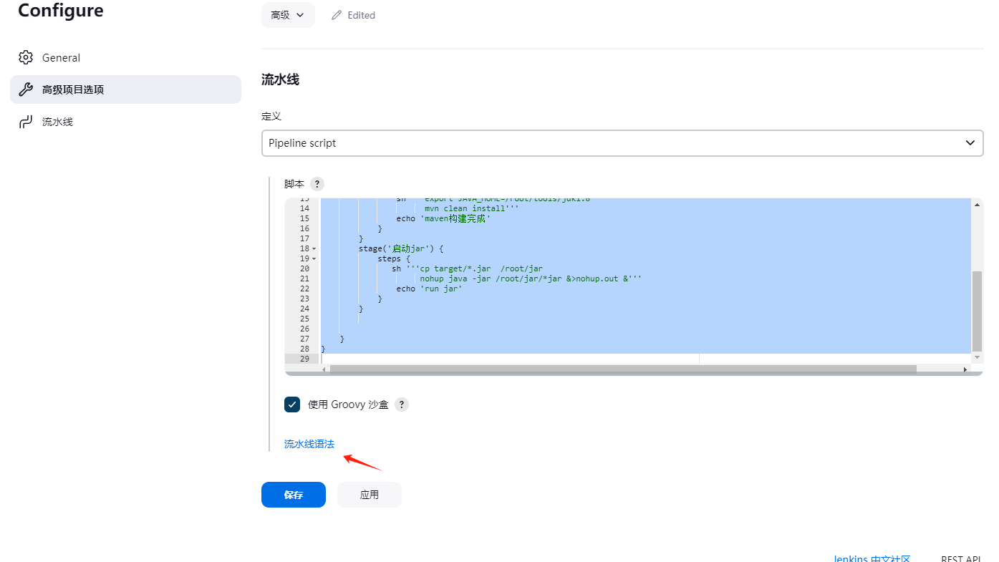Click the editor's horizontal scrollbar thumb
This screenshot has height=562, width=999.
[623, 369]
